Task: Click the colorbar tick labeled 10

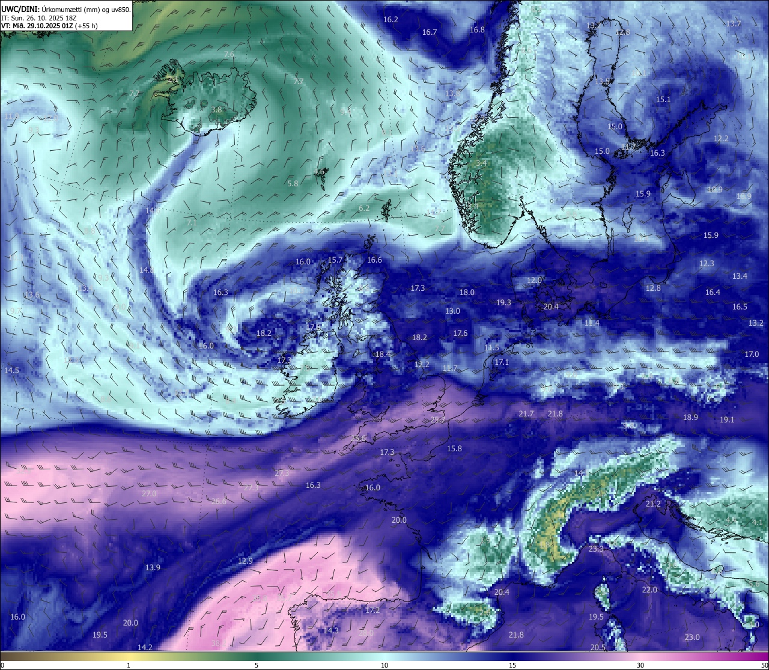Action: coord(384,665)
